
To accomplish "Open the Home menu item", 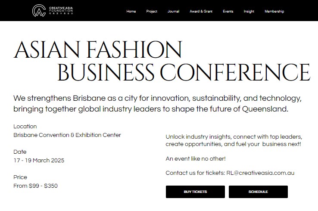I will 131,11.
